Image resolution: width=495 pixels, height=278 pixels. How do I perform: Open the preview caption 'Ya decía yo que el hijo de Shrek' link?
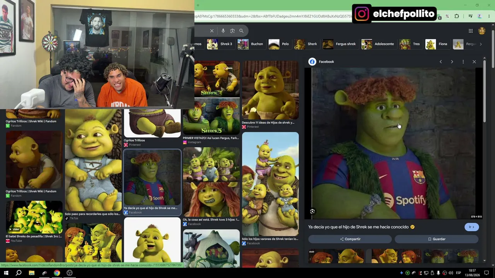coord(361,227)
